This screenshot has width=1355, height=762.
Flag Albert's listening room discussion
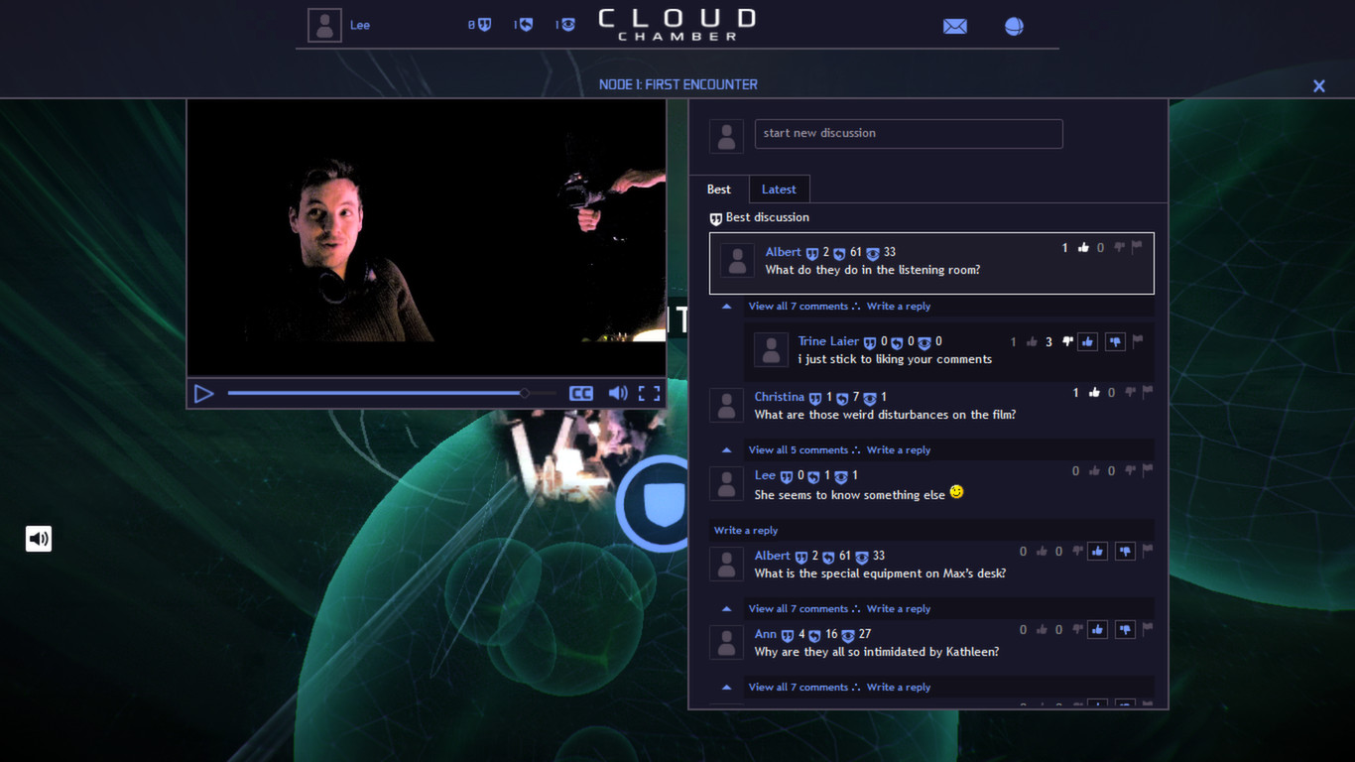click(x=1136, y=247)
